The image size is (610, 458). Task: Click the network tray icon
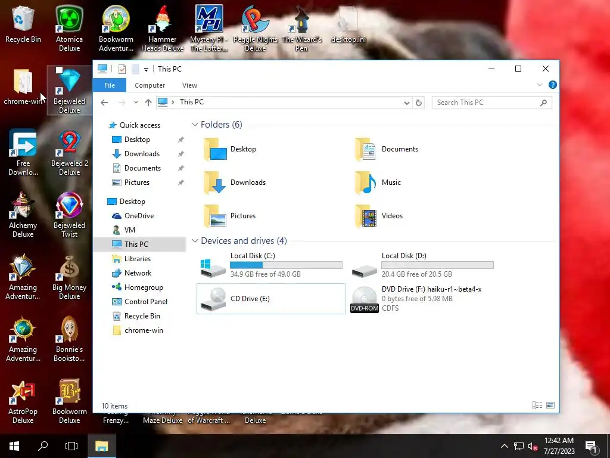tap(519, 446)
